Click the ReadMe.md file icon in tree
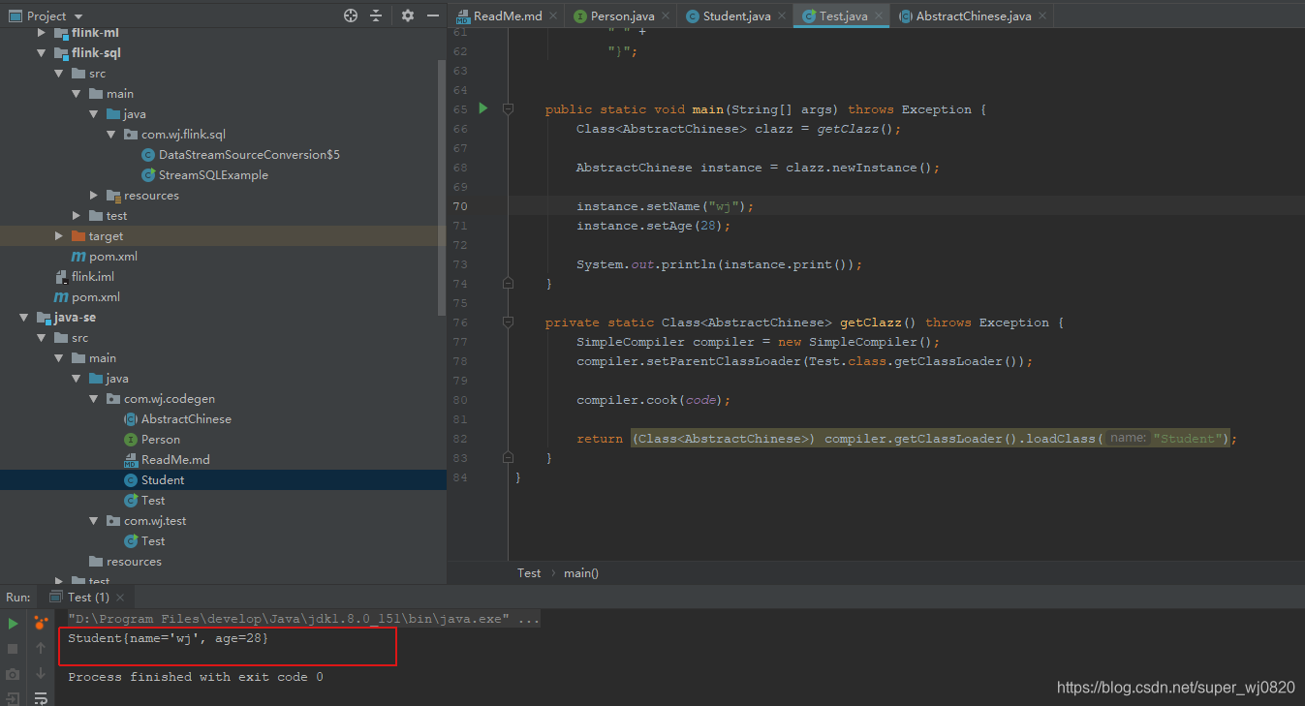The image size is (1305, 706). click(x=131, y=460)
